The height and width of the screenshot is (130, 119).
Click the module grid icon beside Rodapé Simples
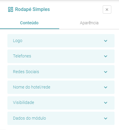pyautogui.click(x=11, y=9)
